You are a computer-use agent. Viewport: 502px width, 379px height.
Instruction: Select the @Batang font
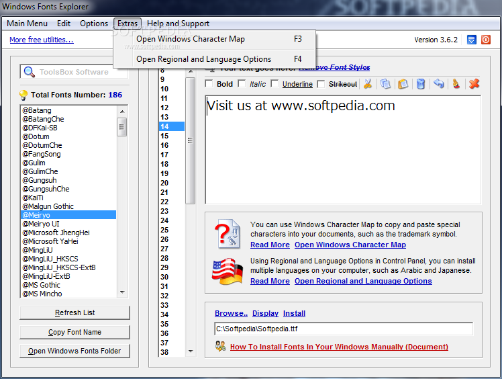click(68, 110)
